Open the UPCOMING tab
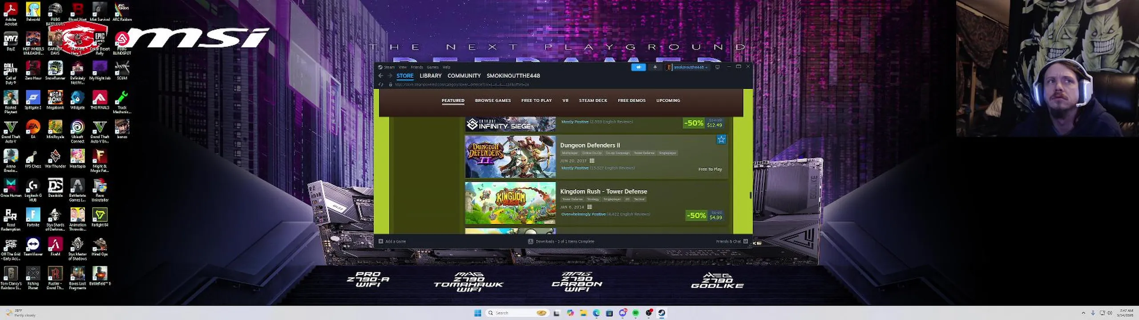 668,100
